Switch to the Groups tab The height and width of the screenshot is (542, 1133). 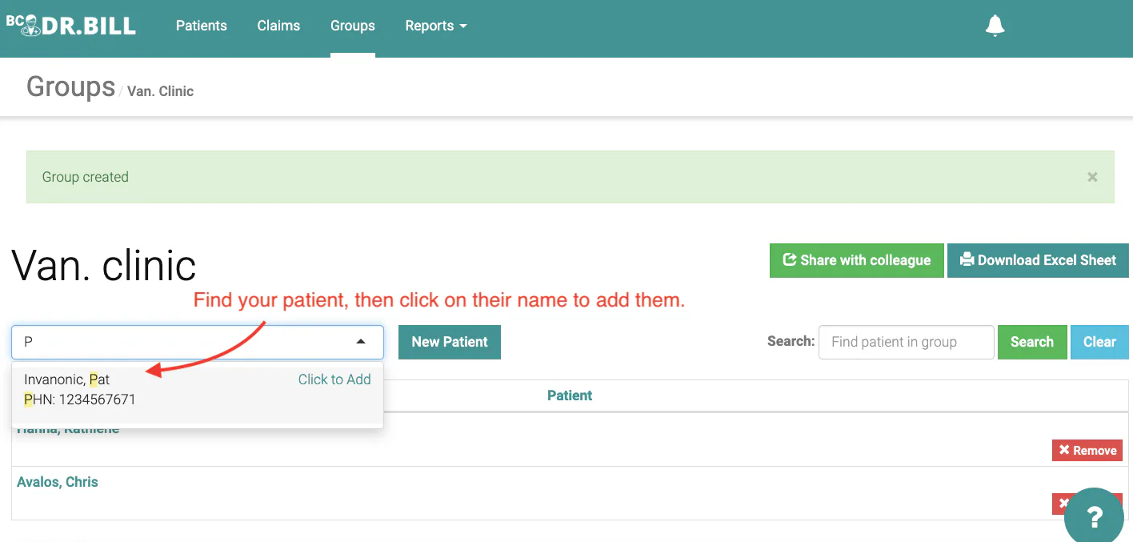(353, 26)
